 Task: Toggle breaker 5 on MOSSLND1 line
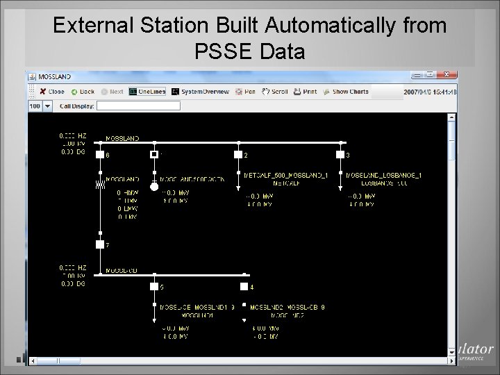[154, 286]
